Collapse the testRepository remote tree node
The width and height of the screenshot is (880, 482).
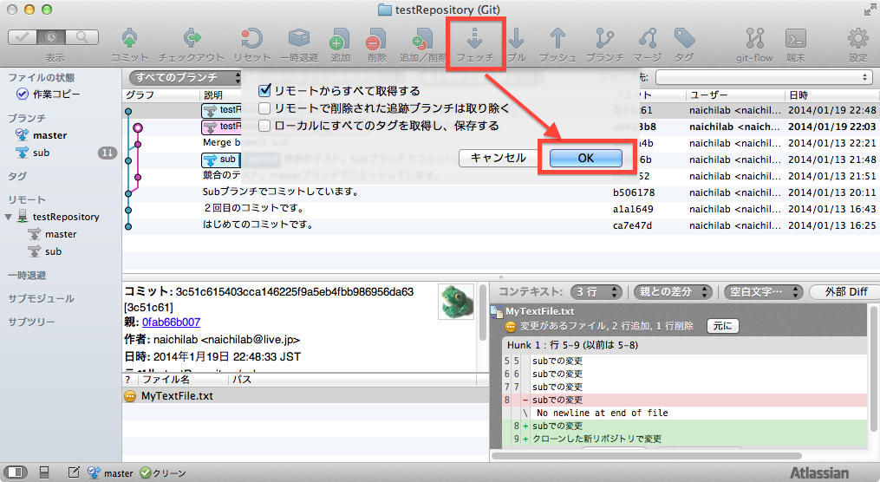tap(9, 217)
